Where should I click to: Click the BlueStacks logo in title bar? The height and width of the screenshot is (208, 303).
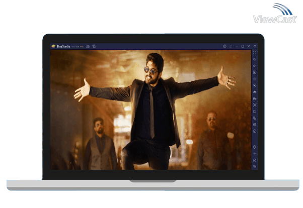[53, 46]
